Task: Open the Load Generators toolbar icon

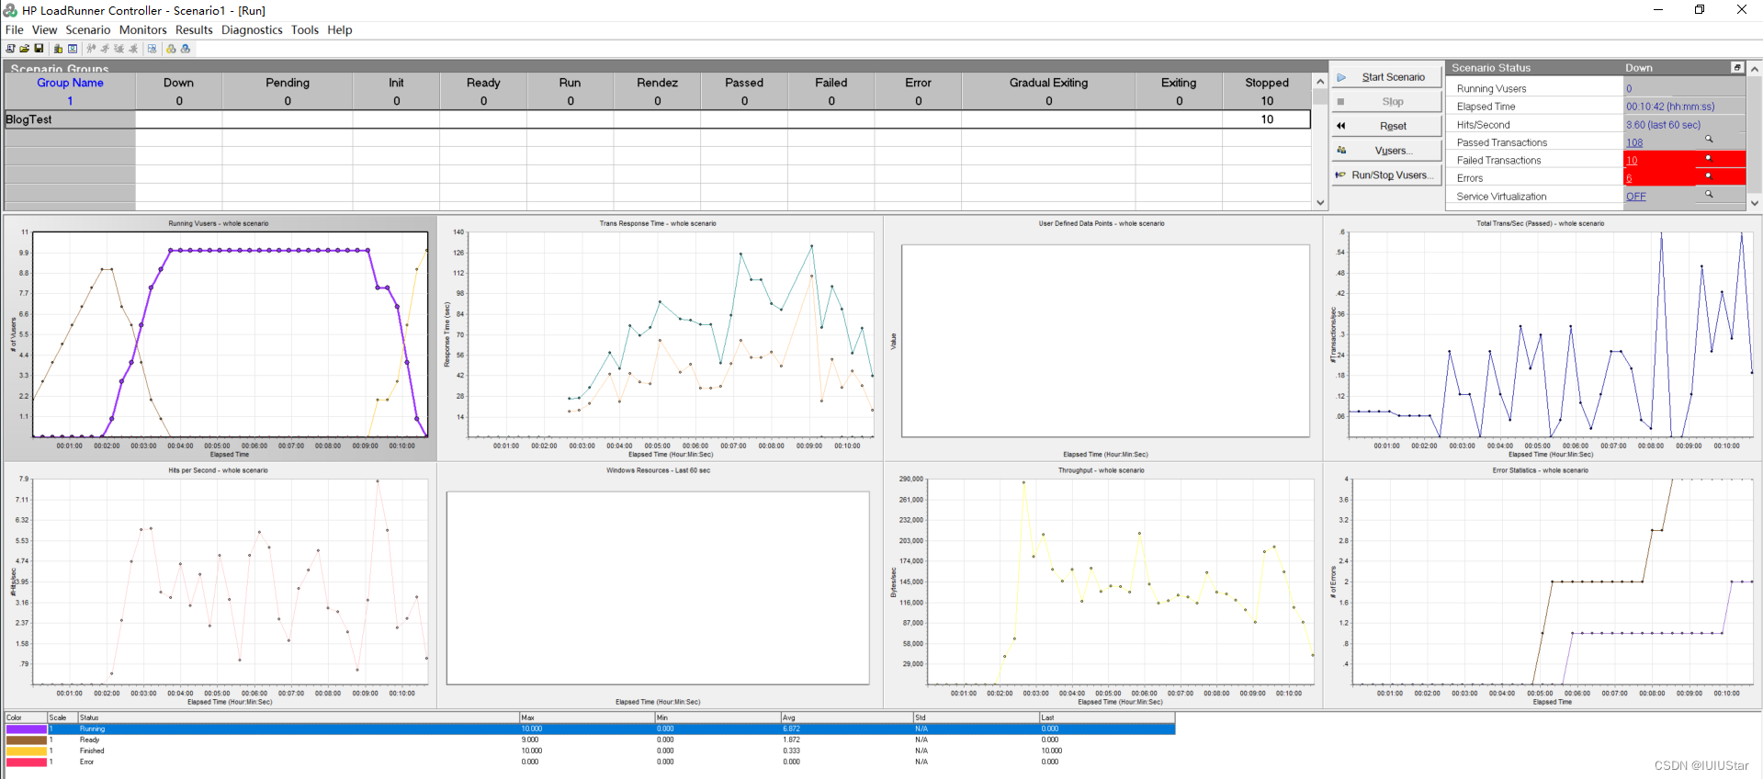Action: (58, 49)
